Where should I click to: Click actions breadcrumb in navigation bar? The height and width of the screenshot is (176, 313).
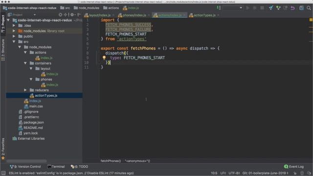point(111,8)
